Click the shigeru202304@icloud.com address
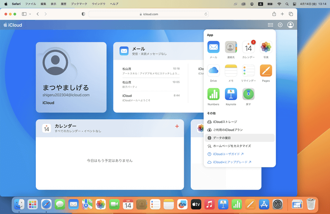This screenshot has width=330, height=214. 66,95
